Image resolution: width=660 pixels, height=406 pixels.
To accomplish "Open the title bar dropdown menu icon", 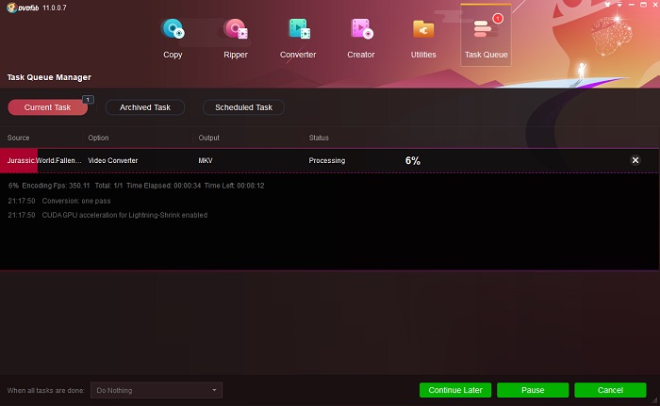I will [x=619, y=4].
